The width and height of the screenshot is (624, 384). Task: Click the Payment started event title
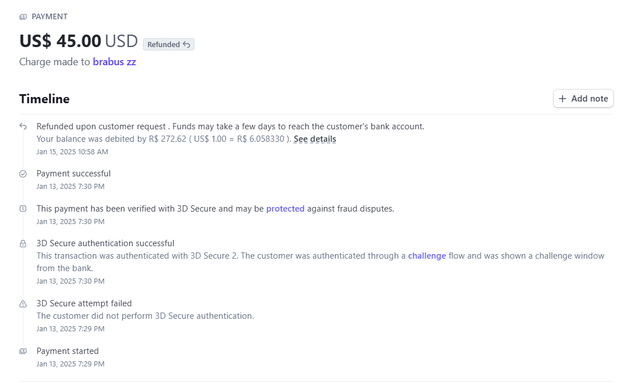68,351
